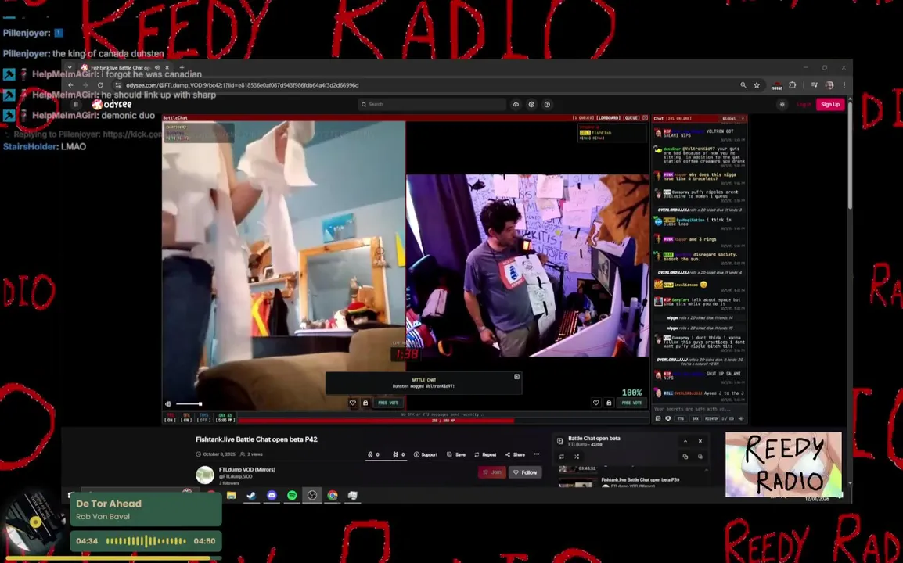The width and height of the screenshot is (903, 563).
Task: Toggle playlist shuffle icon
Action: point(577,457)
